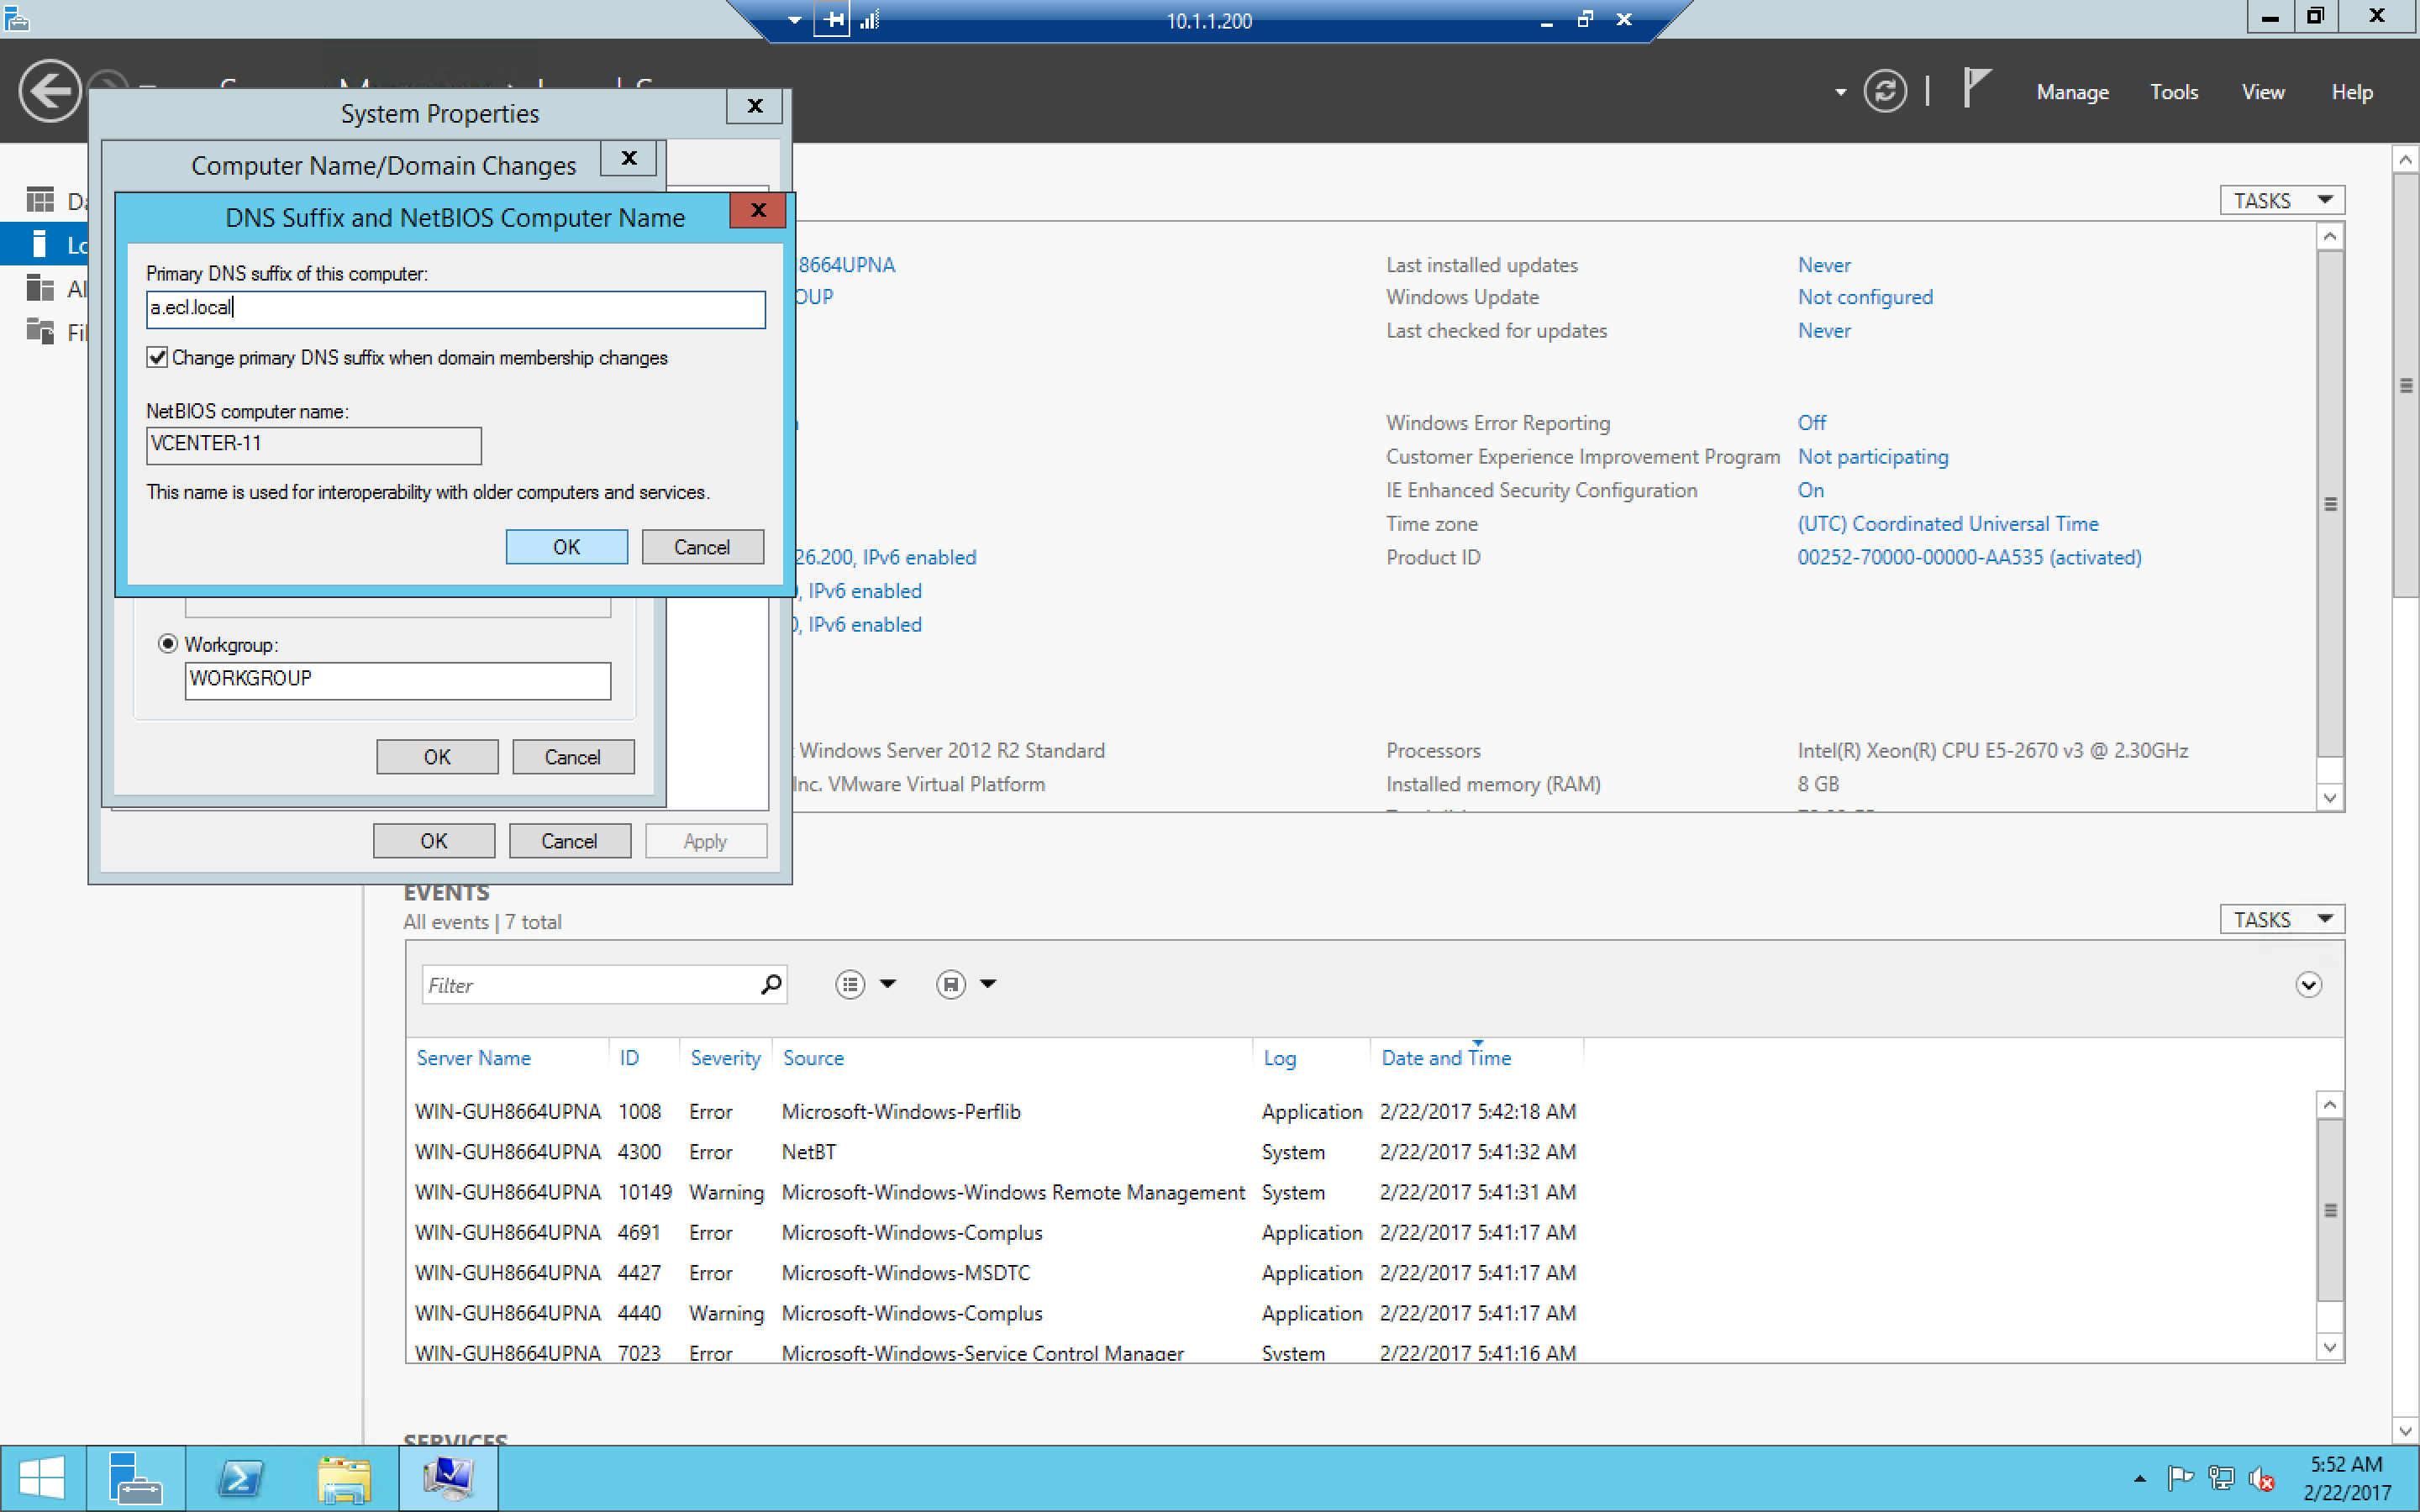
Task: Open the notifications flag icon
Action: pos(1975,88)
